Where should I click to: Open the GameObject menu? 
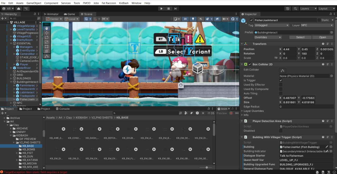point(34,3)
